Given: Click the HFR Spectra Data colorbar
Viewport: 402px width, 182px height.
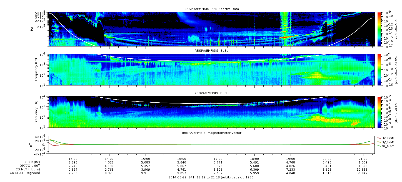Looking at the screenshot, I should point(379,29).
